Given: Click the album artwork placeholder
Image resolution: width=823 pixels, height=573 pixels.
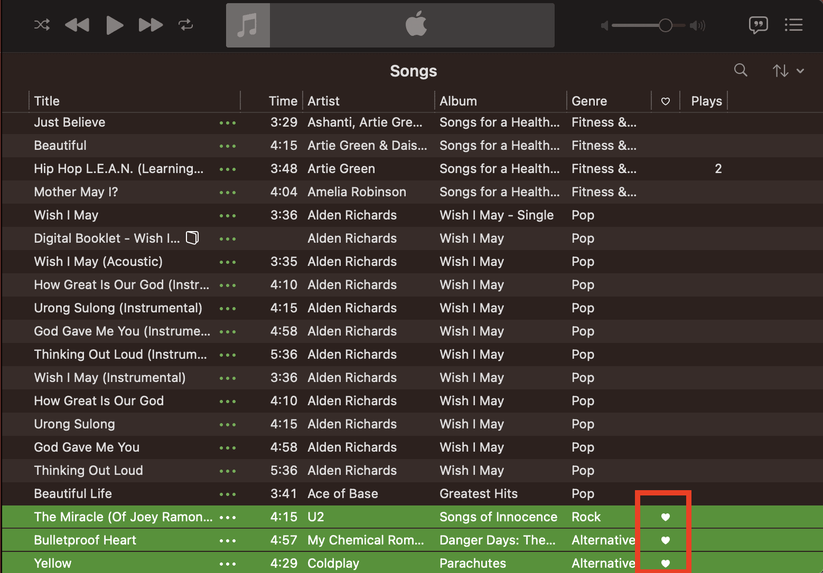Looking at the screenshot, I should pyautogui.click(x=248, y=25).
